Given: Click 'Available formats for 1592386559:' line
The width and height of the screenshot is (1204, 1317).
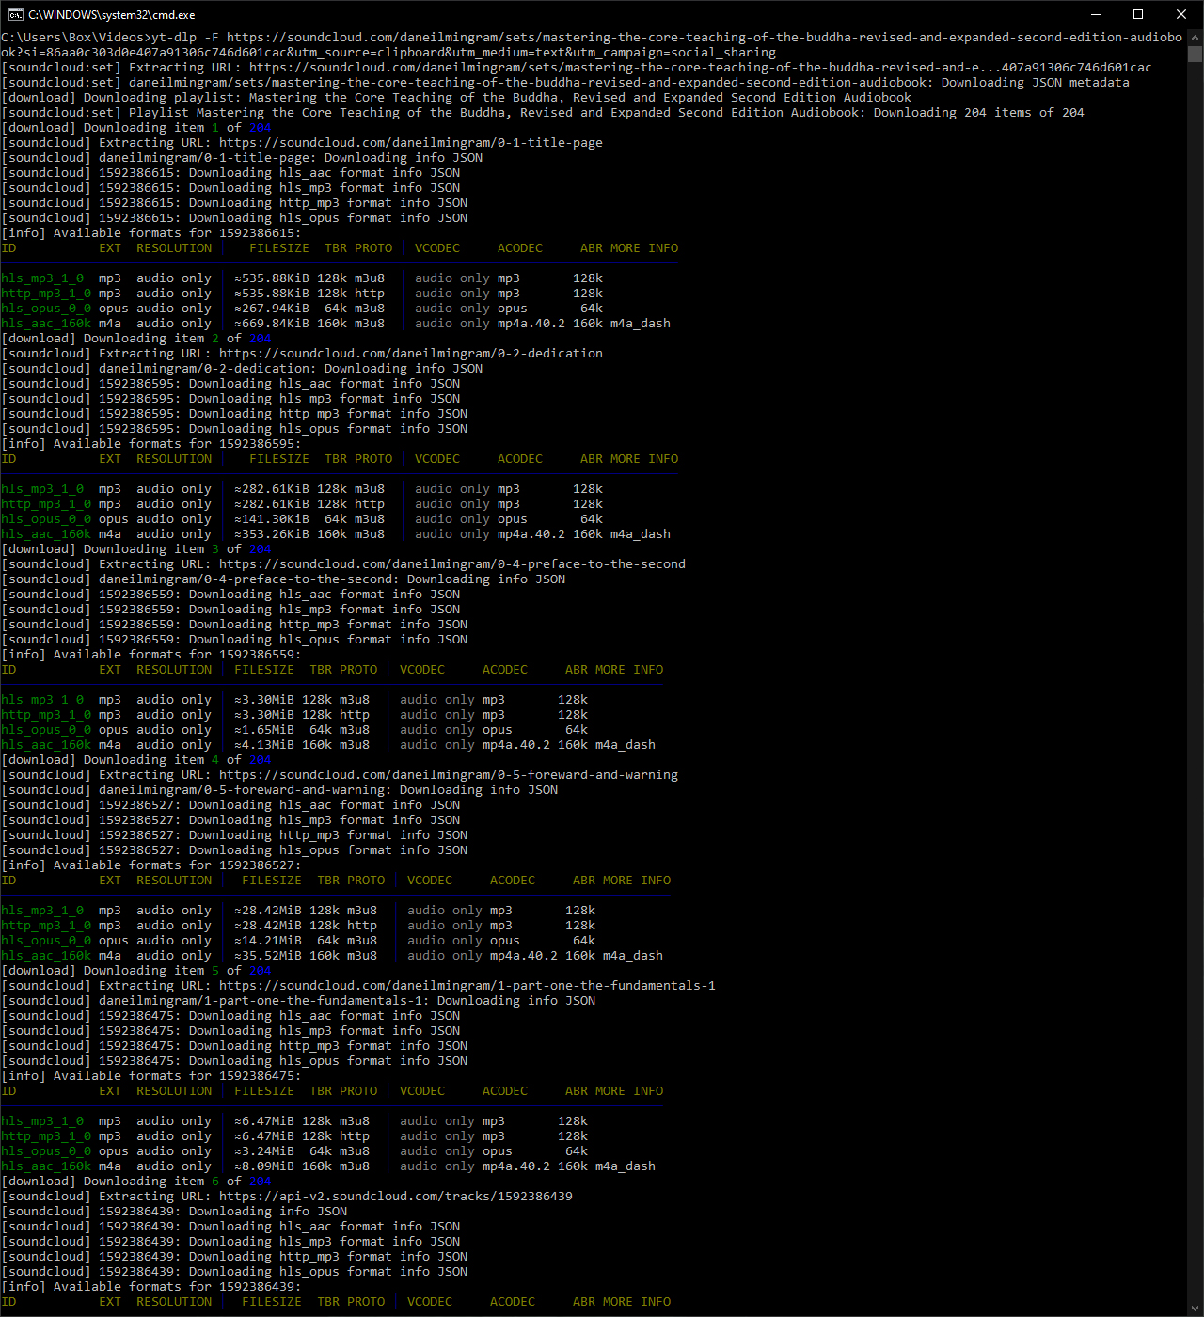Looking at the screenshot, I should pos(151,655).
